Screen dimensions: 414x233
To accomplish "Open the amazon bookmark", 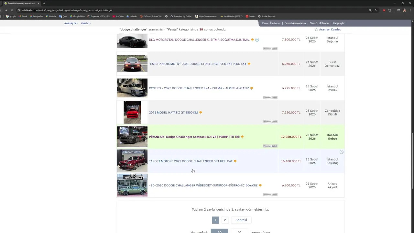I will 206,16.
